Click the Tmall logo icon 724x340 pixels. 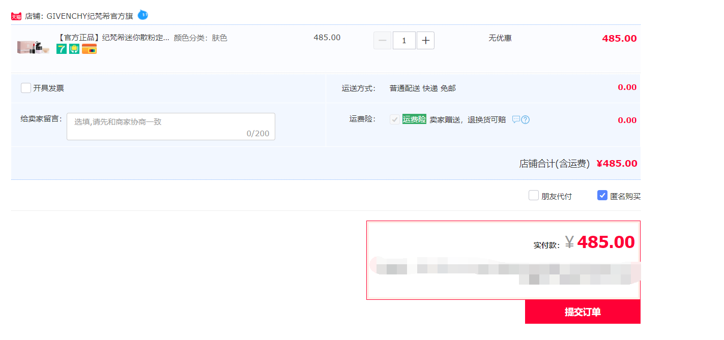[x=16, y=16]
